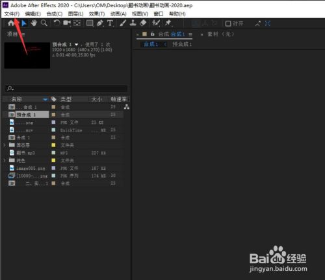Screen dimensions: 325x280
Task: Open the dropdown arrow beside 预合成 1 info
Action: [76, 45]
